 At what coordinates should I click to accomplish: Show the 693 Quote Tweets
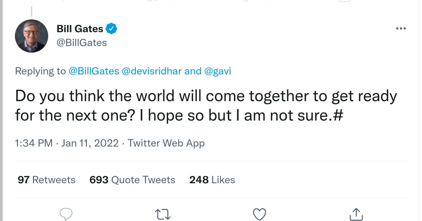(x=132, y=180)
